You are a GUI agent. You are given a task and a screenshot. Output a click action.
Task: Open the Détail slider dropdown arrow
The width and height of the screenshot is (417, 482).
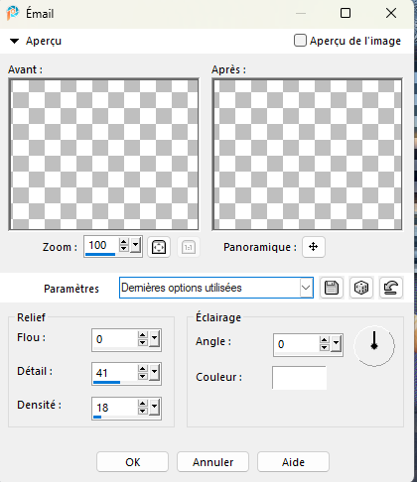[x=154, y=372]
